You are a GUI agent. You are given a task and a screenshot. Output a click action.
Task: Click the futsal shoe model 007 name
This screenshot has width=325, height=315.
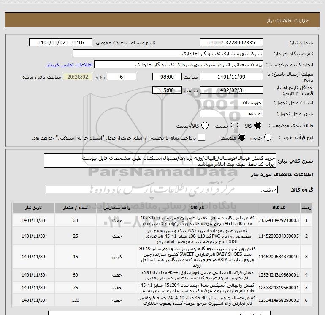(198, 275)
